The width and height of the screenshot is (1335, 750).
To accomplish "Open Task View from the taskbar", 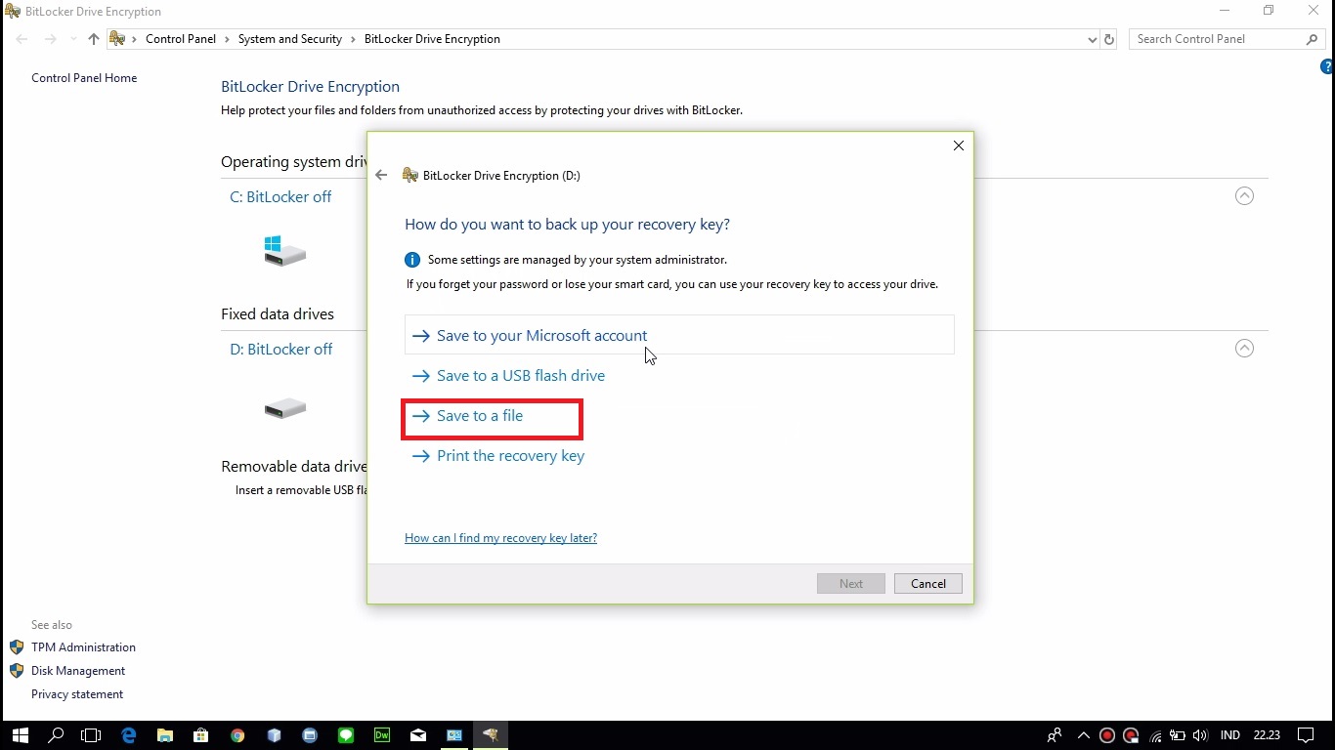I will pos(91,735).
